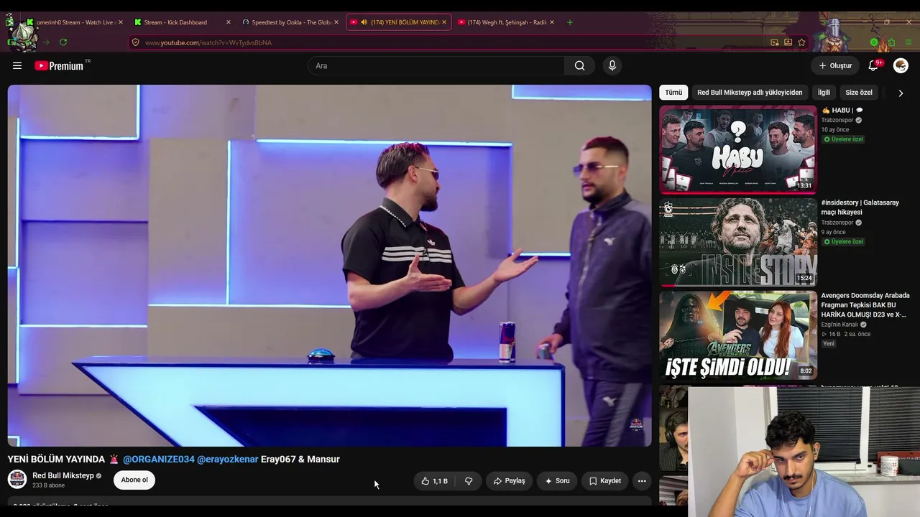
Task: Open the HABU video title
Action: [x=842, y=111]
